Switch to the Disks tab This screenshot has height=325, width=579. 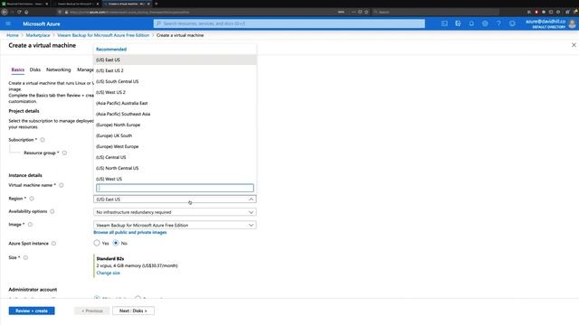coord(35,70)
